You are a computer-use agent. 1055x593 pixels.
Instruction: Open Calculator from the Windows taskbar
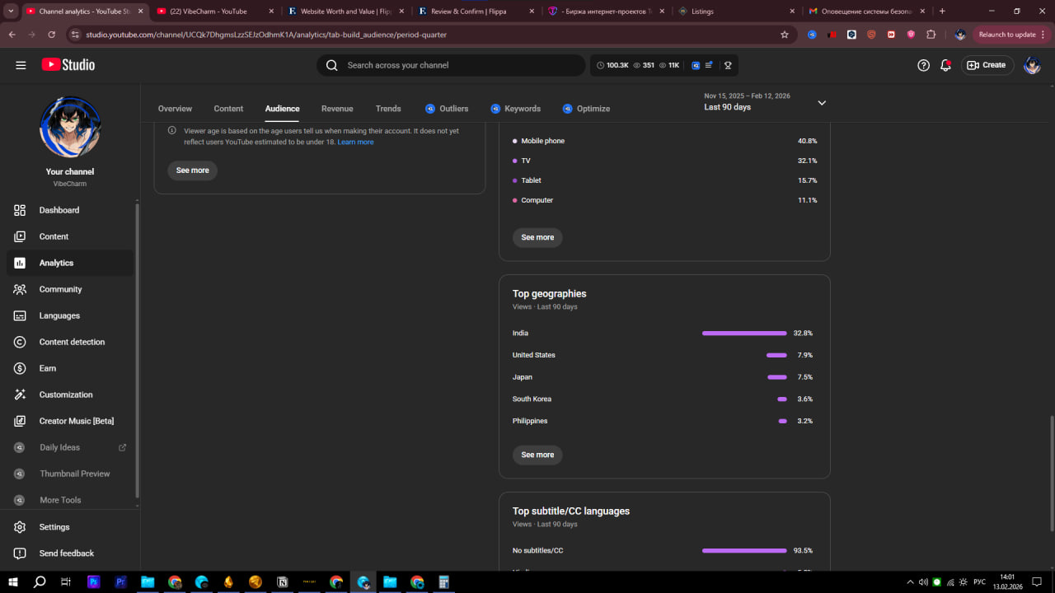pyautogui.click(x=444, y=581)
